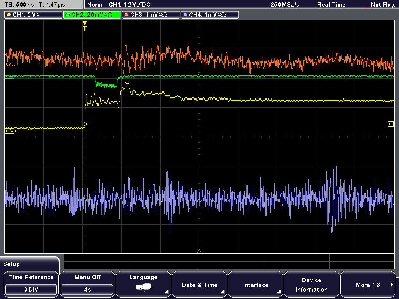Open the Language menu
Screen dimensions: 399x299
[x=143, y=284]
